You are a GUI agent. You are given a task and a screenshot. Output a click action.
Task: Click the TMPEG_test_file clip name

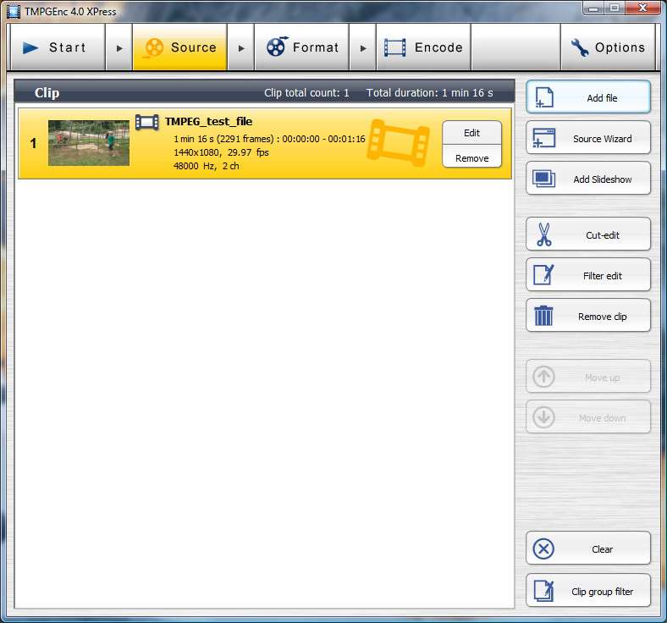click(208, 122)
